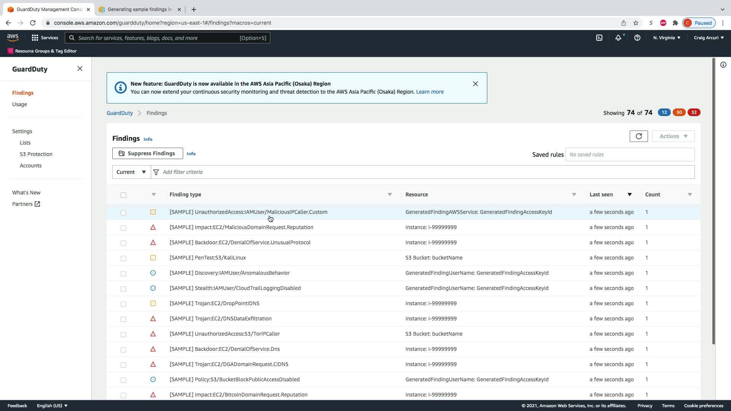Open AWS CloudShell icon in top bar
Screen dimensions: 731x411
coord(599,38)
